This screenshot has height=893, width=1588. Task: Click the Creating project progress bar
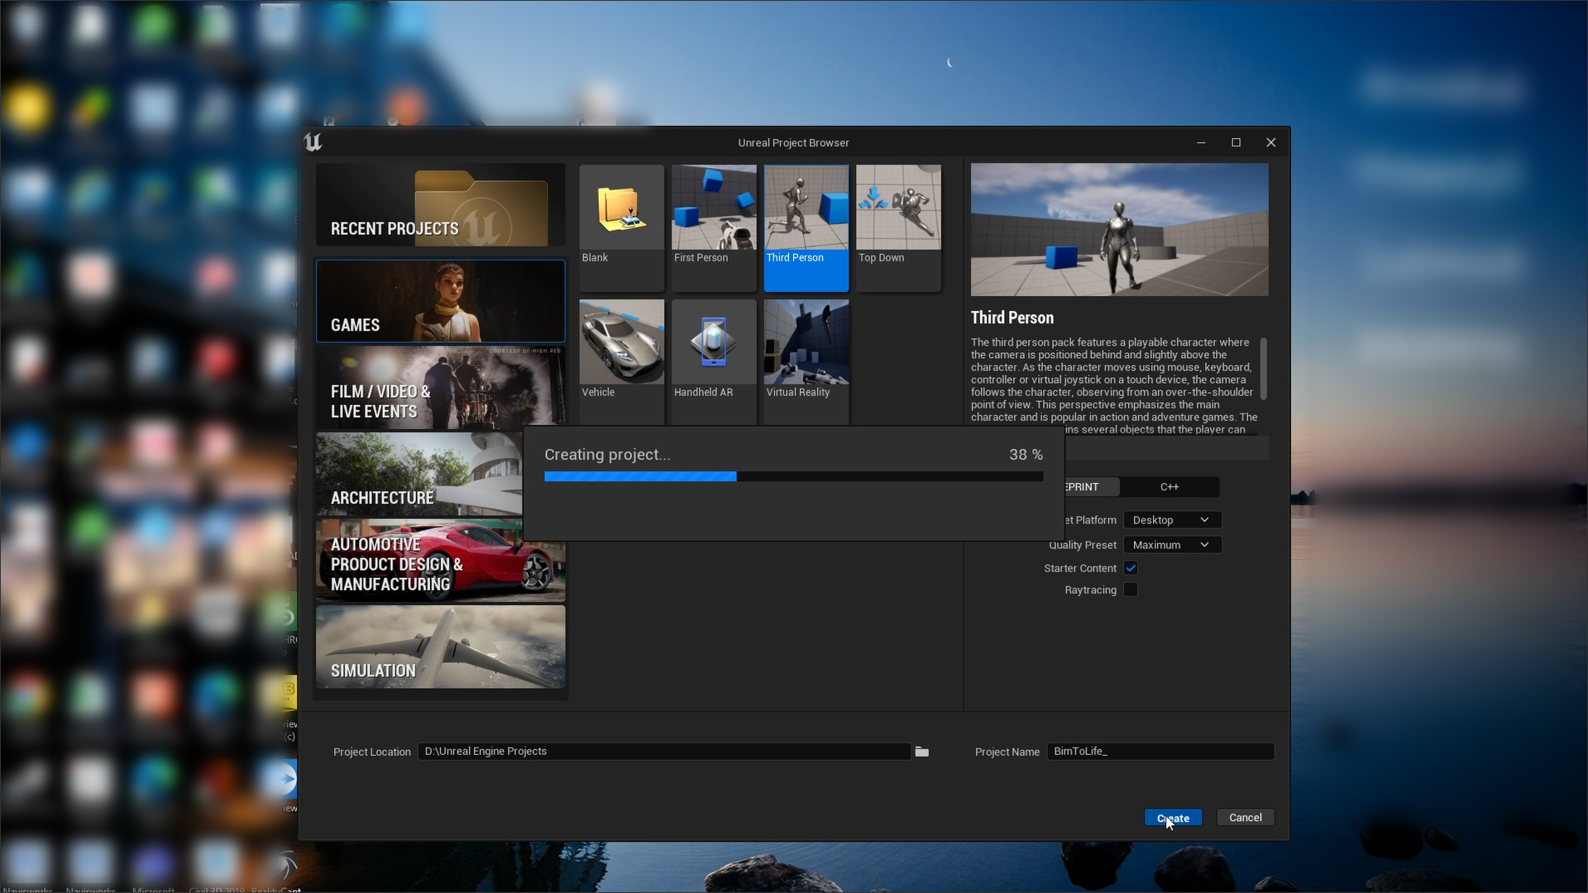pyautogui.click(x=793, y=477)
